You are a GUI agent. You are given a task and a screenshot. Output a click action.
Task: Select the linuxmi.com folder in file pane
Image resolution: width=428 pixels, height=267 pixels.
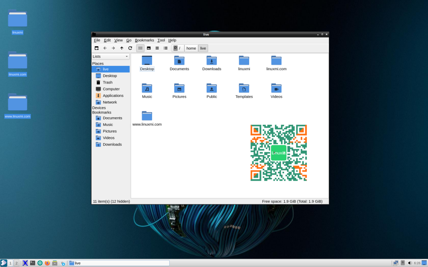pos(276,63)
